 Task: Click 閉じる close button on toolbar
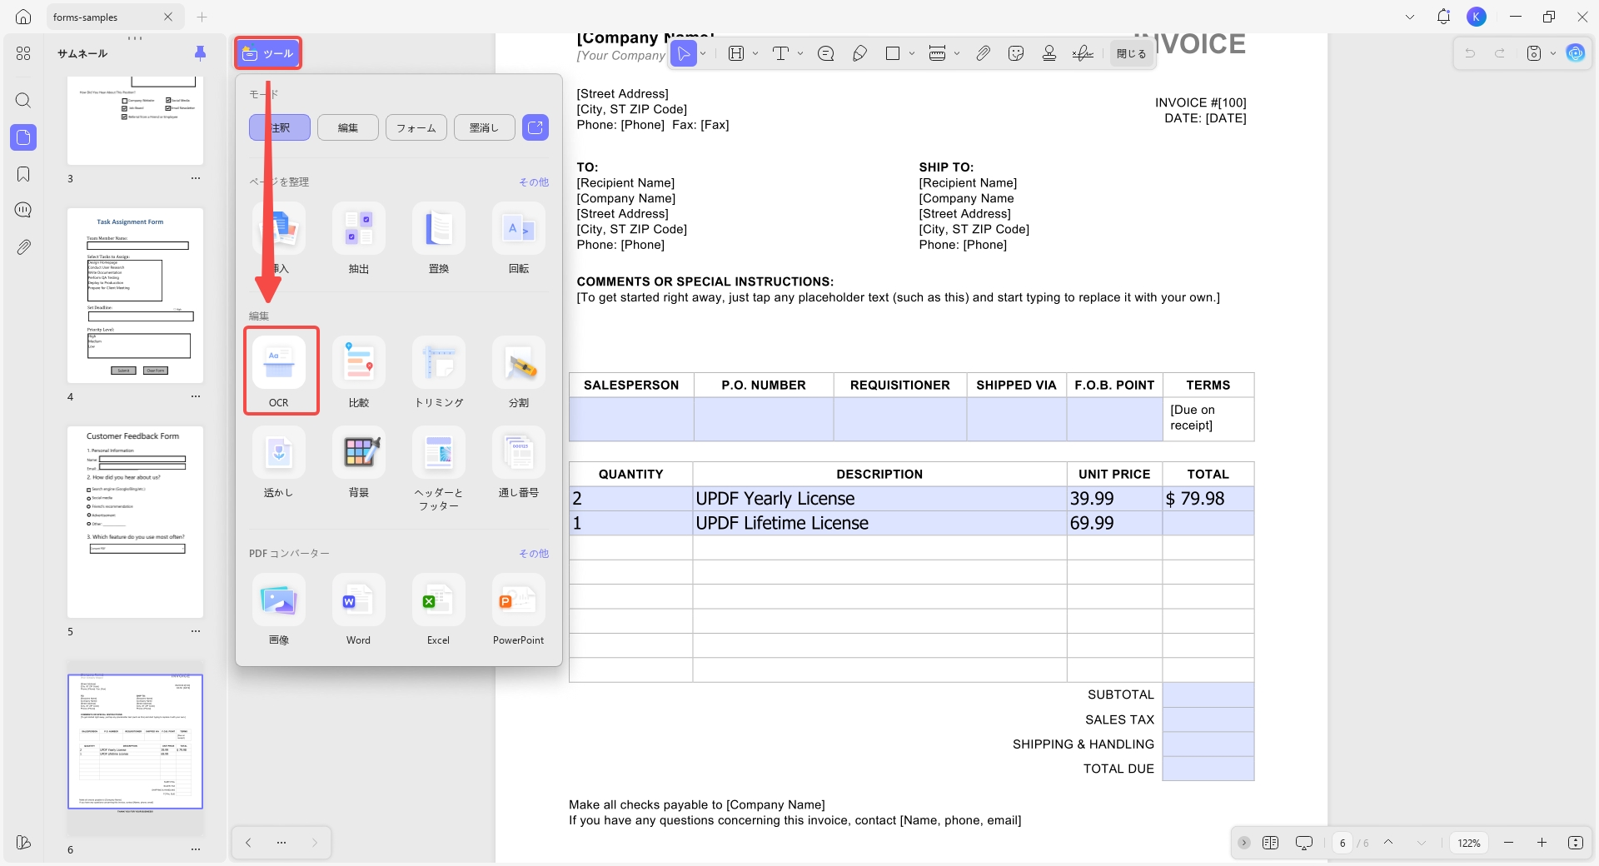[x=1131, y=53]
